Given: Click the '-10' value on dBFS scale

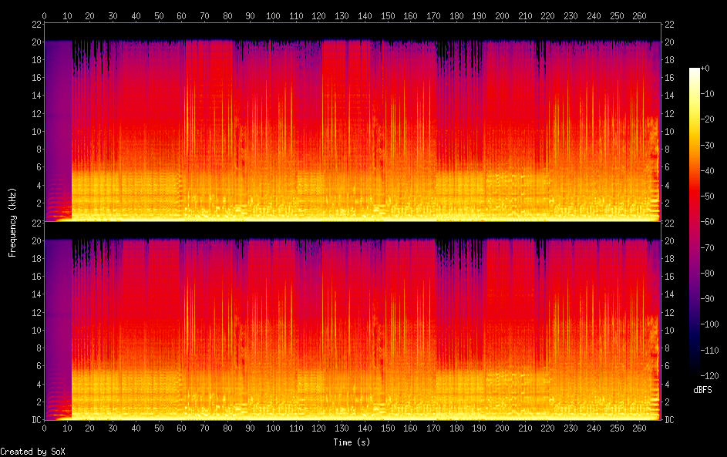Looking at the screenshot, I should click(x=708, y=93).
